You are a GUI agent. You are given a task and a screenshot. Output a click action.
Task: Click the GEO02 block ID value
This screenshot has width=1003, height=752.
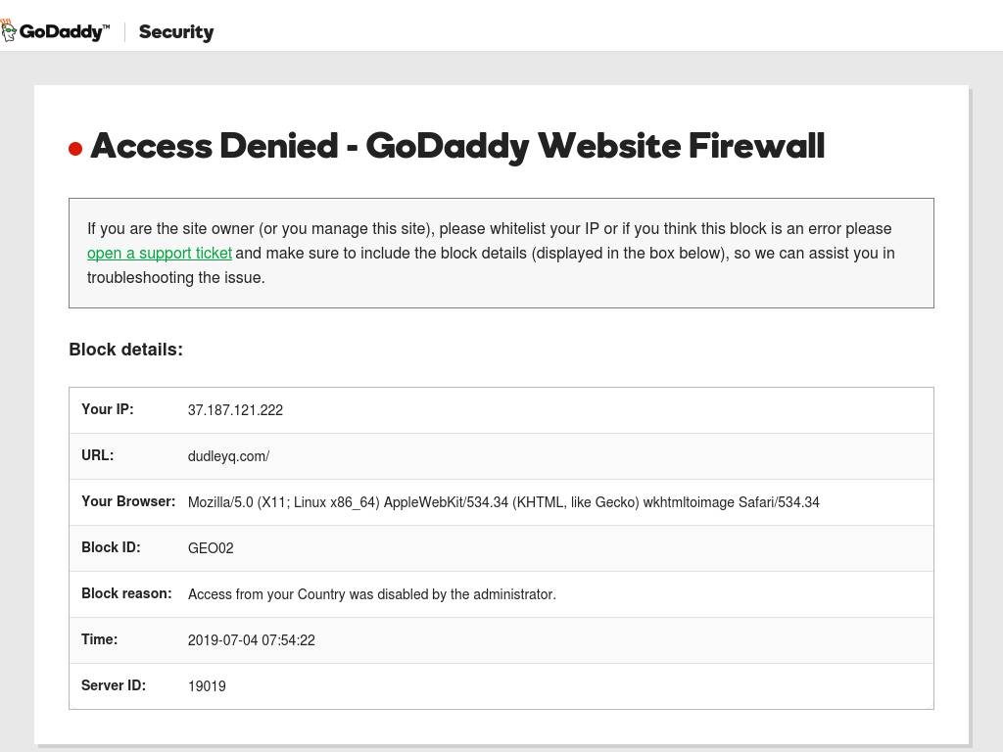[x=211, y=548]
